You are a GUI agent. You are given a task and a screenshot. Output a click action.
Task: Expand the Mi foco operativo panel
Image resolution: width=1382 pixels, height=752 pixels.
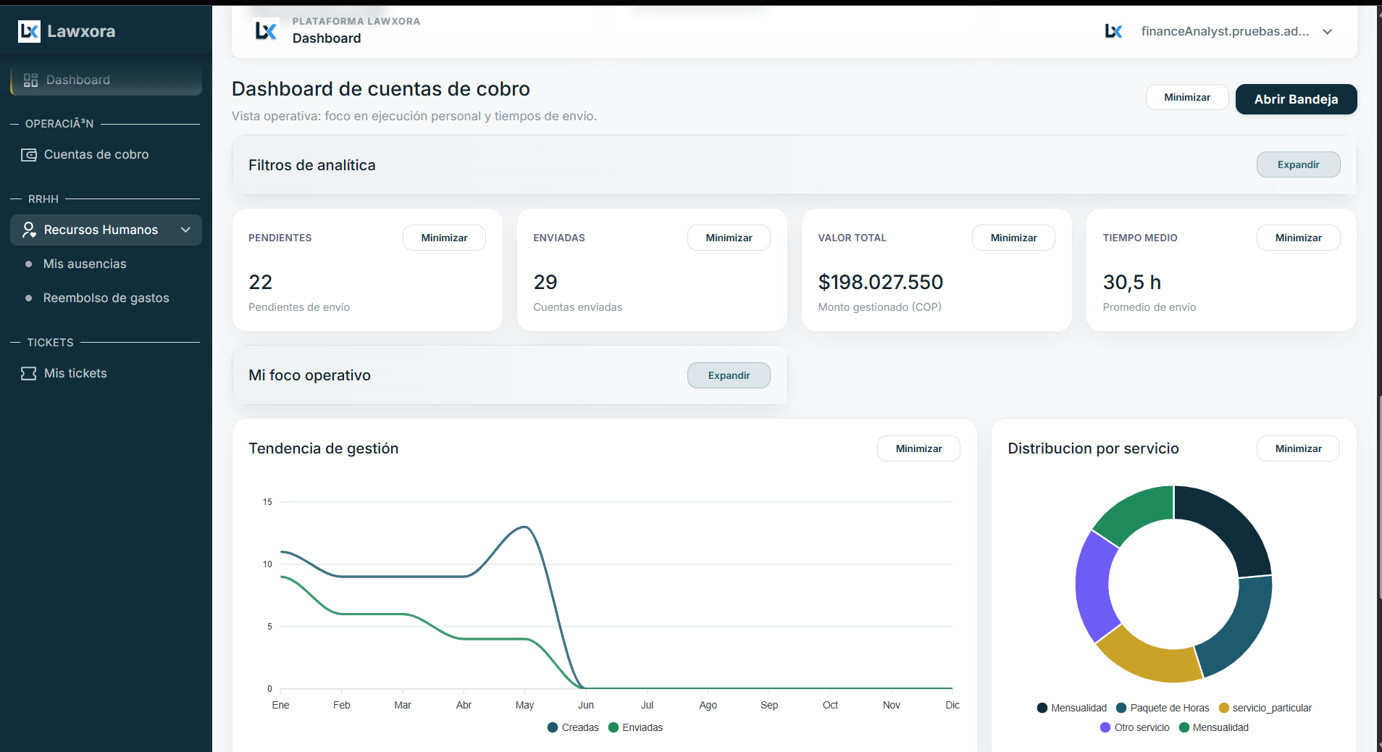[x=729, y=375]
